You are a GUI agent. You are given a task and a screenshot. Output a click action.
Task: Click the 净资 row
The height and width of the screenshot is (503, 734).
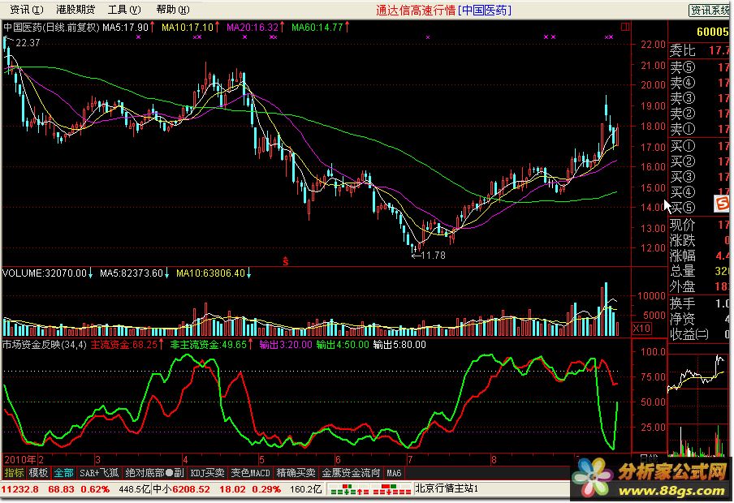pos(699,319)
